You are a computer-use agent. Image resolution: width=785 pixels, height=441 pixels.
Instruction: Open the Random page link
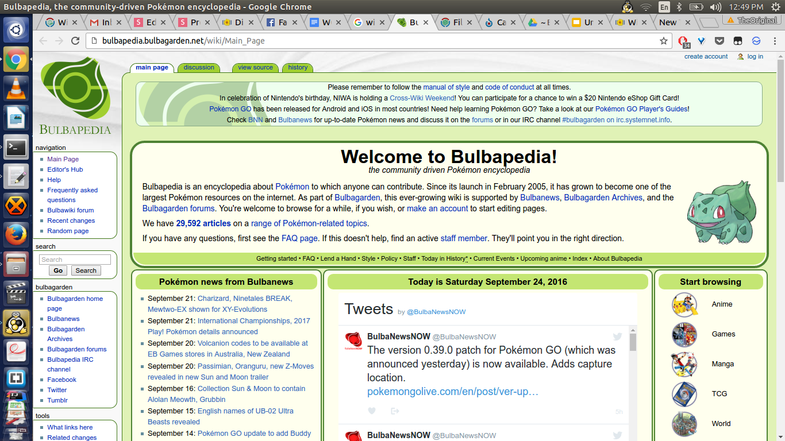[x=68, y=231]
